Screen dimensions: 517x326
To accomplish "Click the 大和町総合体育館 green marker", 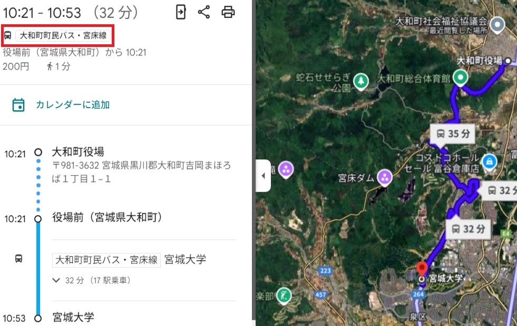I will 460,78.
